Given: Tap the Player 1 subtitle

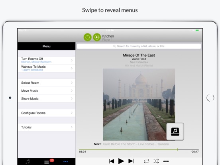Looking at the screenshot, I should click(x=107, y=40).
